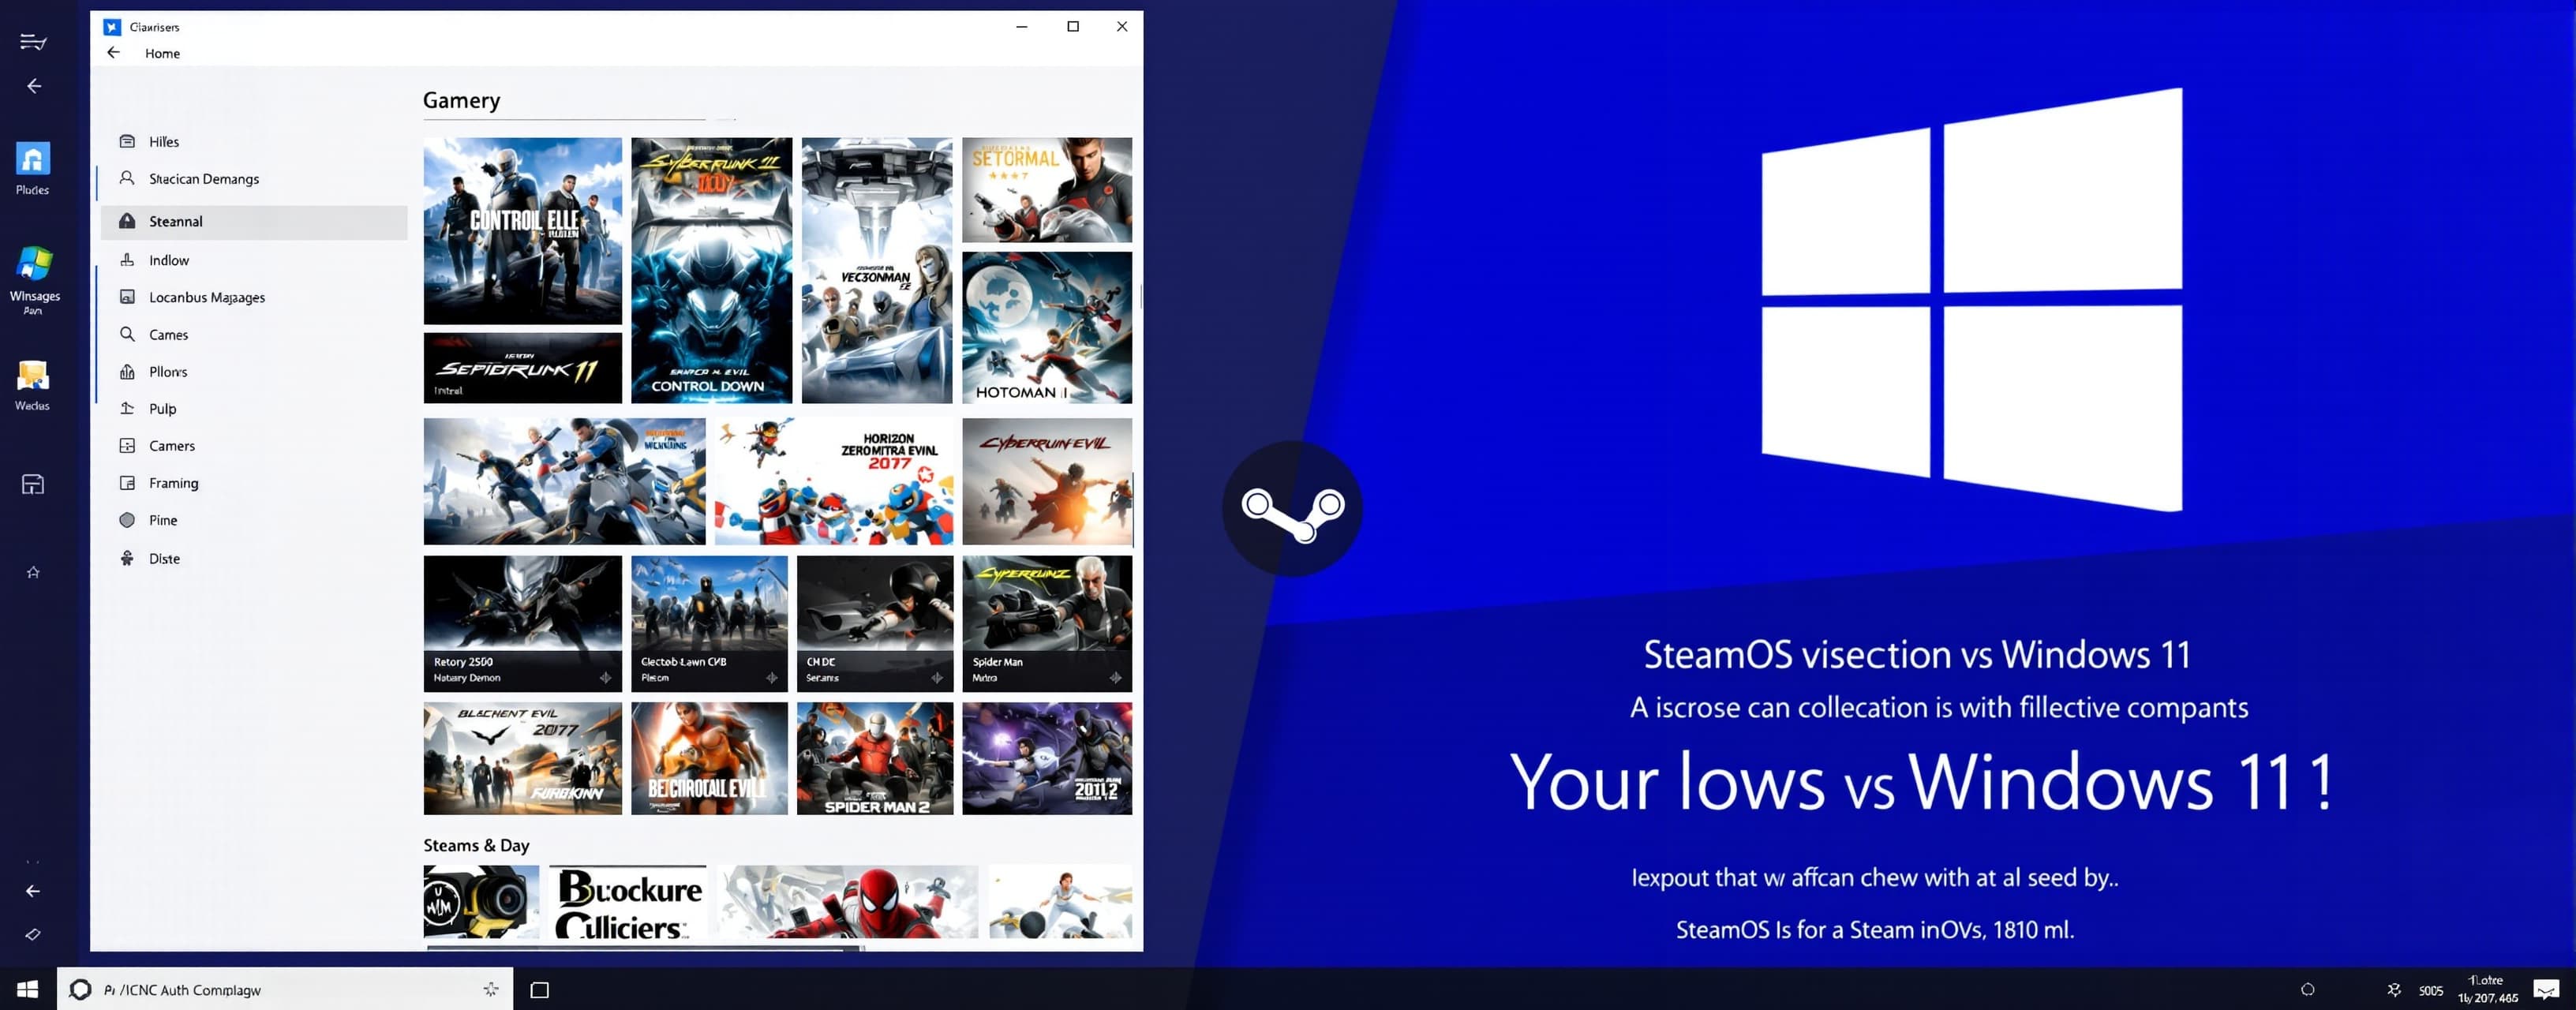Click the taskbar clock

(x=2488, y=989)
